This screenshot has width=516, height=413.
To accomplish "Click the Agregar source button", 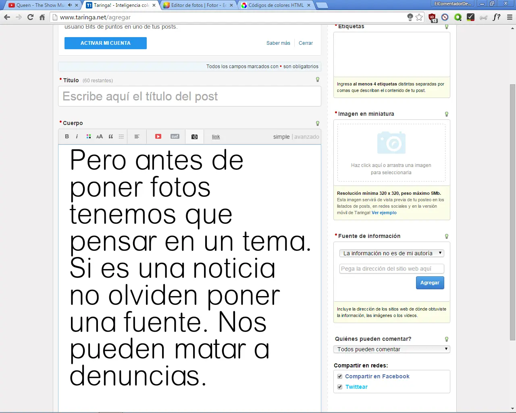I will [x=430, y=283].
